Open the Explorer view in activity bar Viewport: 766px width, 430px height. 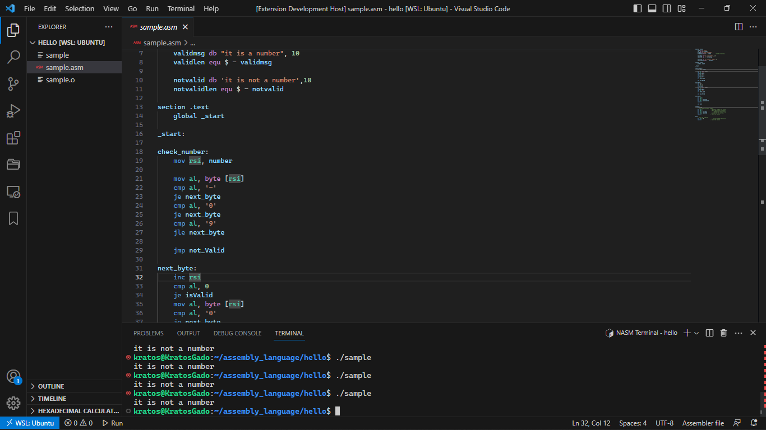(x=13, y=30)
